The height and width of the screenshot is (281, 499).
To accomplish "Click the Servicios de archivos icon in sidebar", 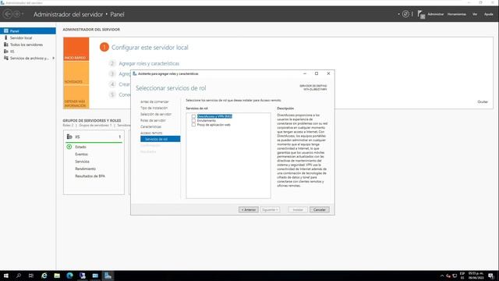I will pos(5,58).
